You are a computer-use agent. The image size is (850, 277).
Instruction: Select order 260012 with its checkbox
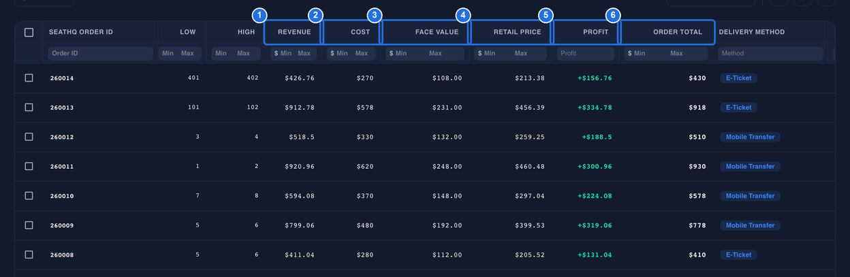point(29,137)
